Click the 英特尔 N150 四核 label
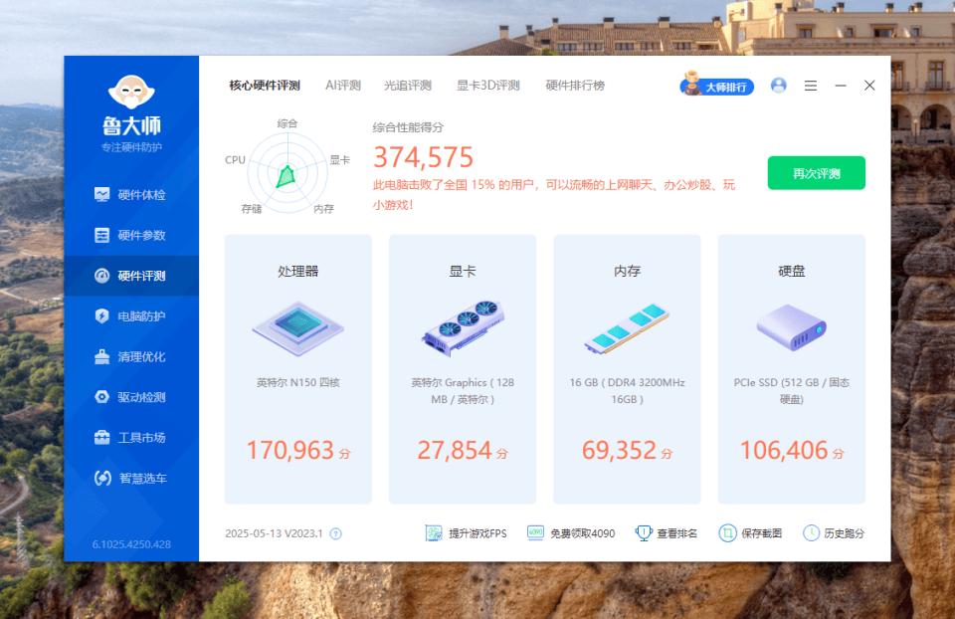Image resolution: width=955 pixels, height=619 pixels. point(298,382)
